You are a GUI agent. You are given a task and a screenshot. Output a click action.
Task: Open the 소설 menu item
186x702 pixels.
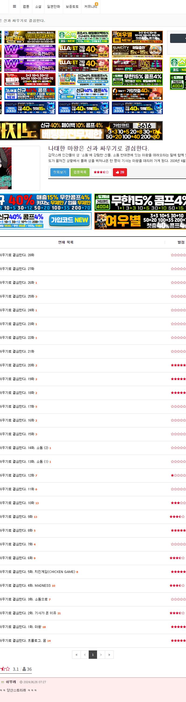pos(38,7)
